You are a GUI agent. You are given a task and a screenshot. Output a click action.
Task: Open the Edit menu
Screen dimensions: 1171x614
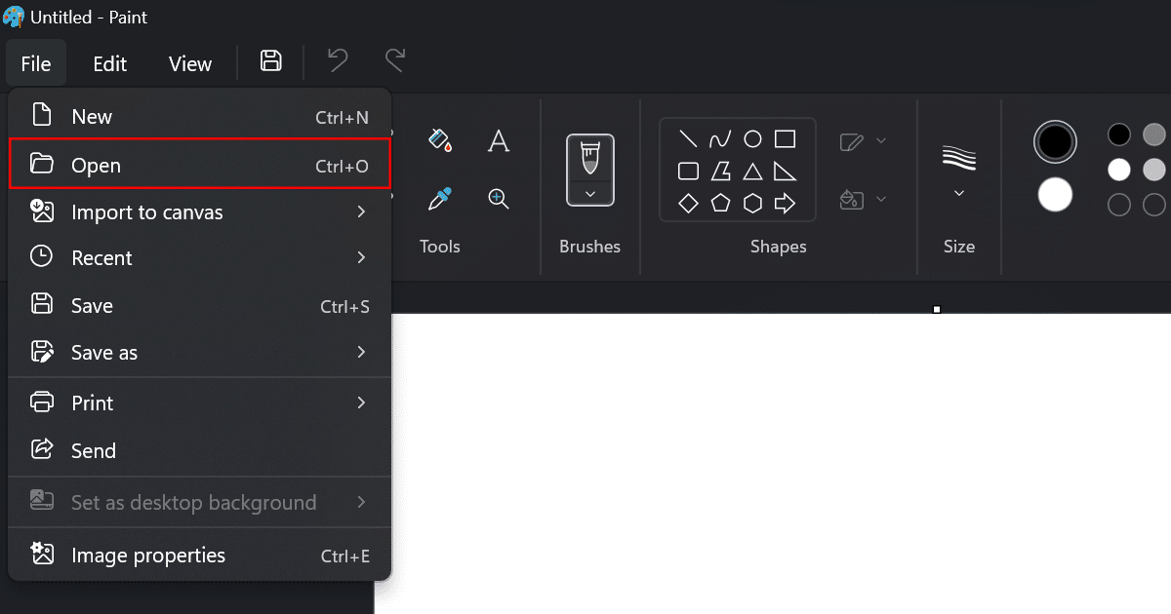109,62
